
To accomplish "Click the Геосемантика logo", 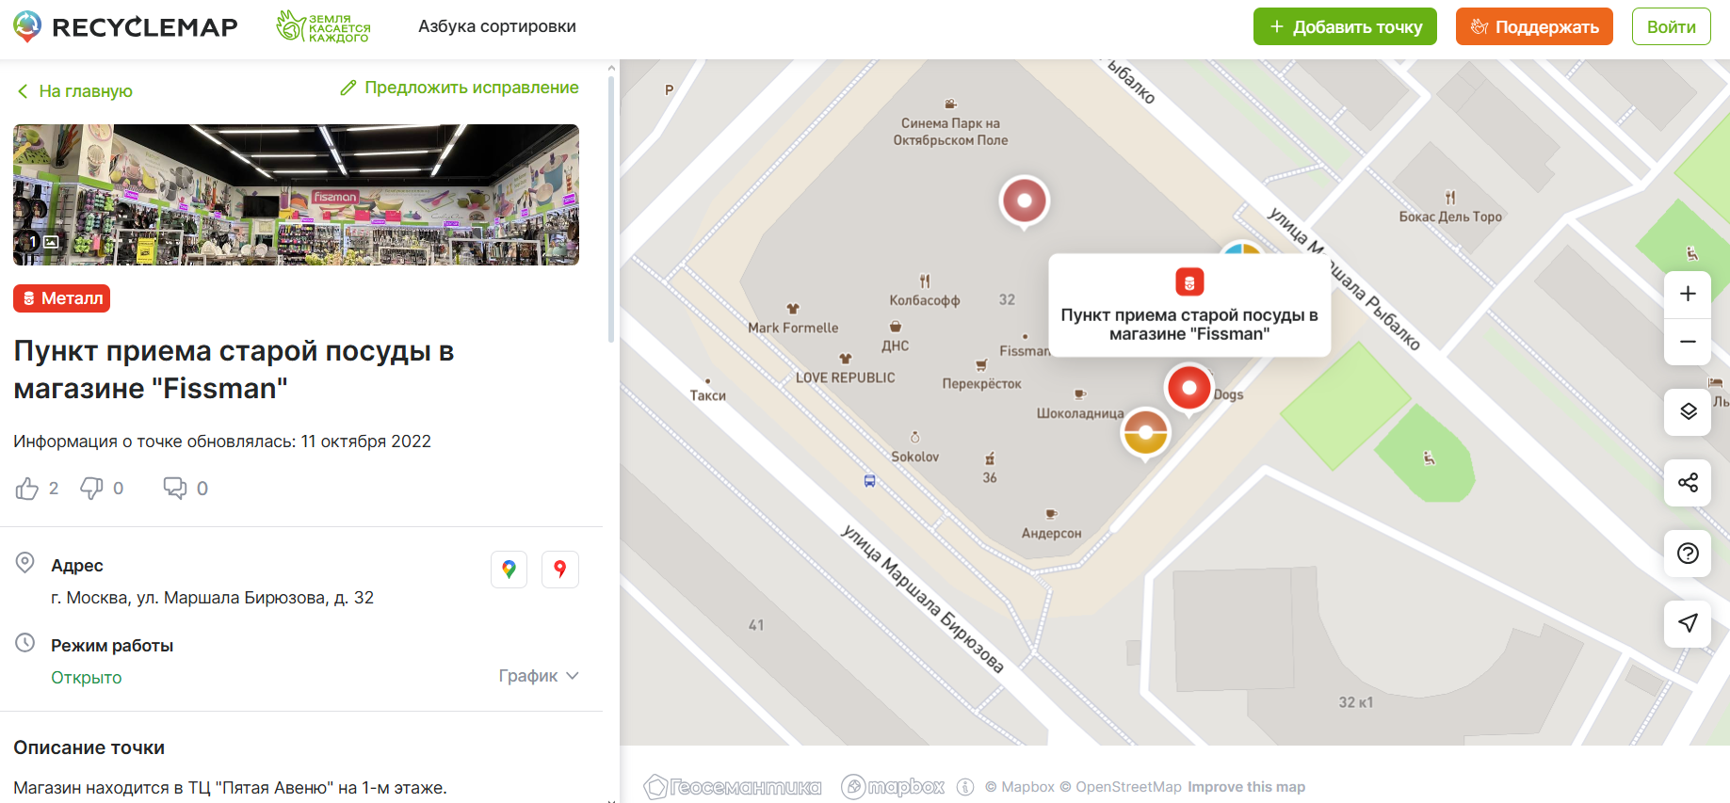I will coord(733,786).
